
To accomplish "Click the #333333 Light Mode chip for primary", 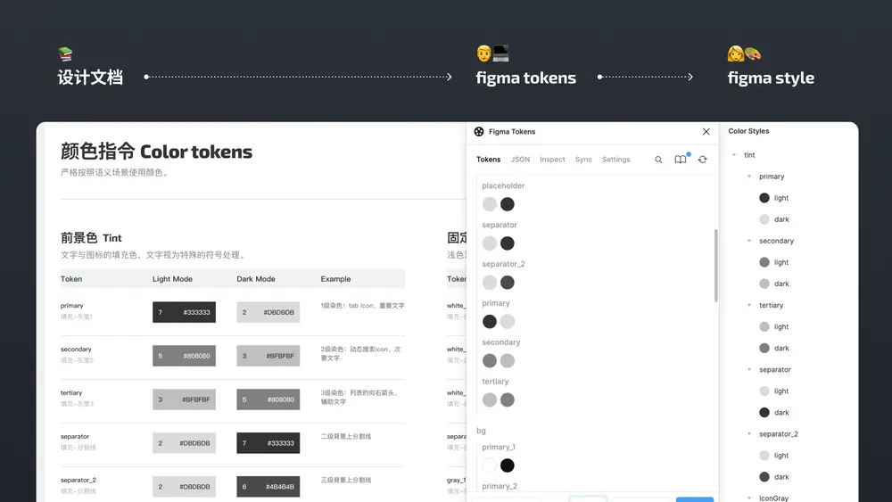I will pos(184,312).
